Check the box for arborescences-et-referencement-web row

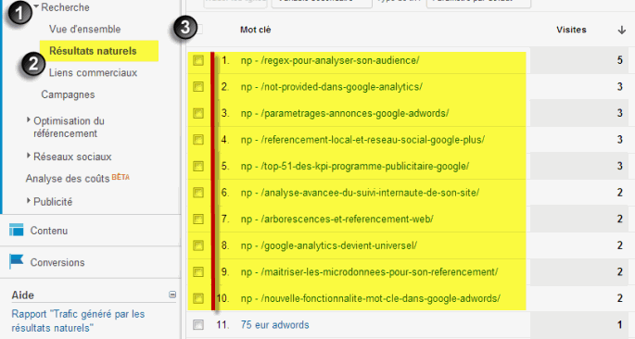(x=198, y=220)
